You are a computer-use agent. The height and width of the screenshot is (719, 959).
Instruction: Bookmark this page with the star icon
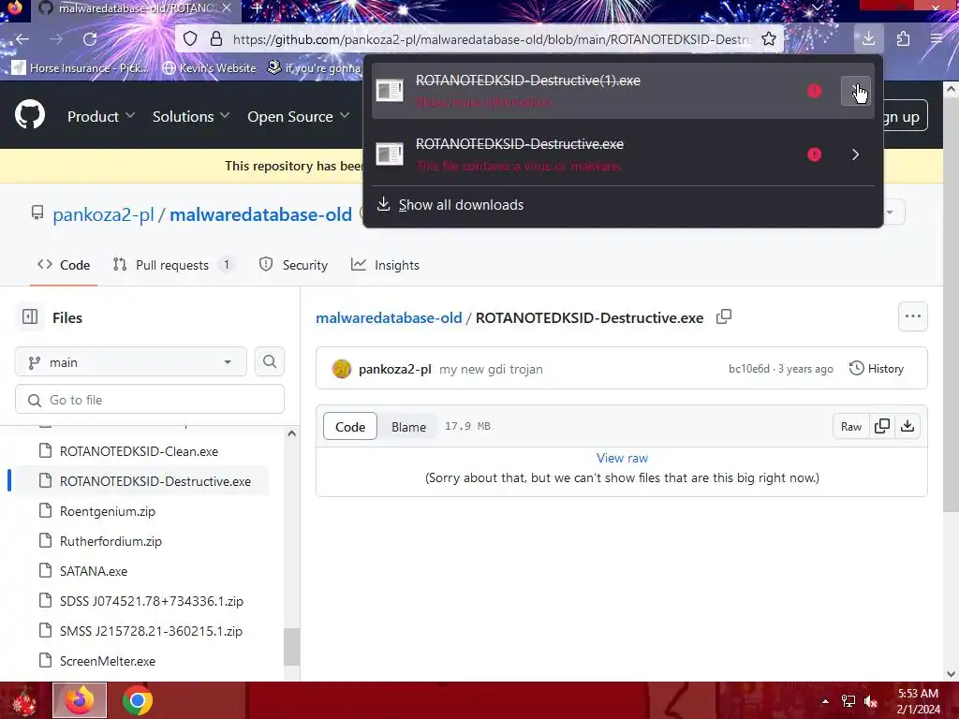pyautogui.click(x=769, y=39)
